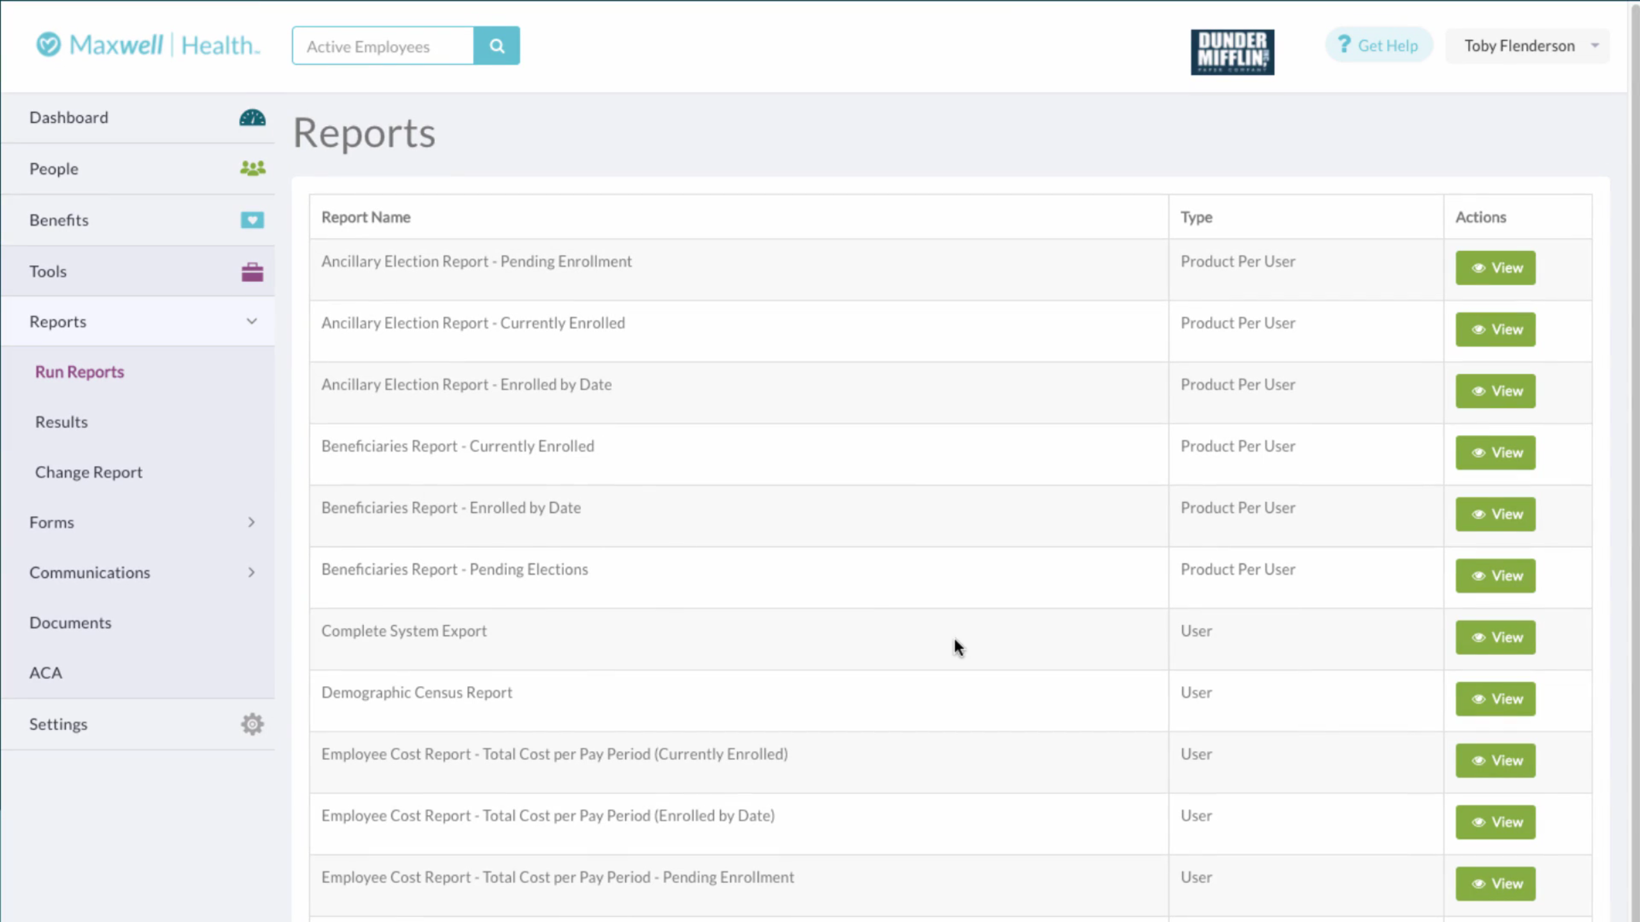Screen dimensions: 1640x922
Task: Click the Benefits heart icon
Action: point(252,220)
